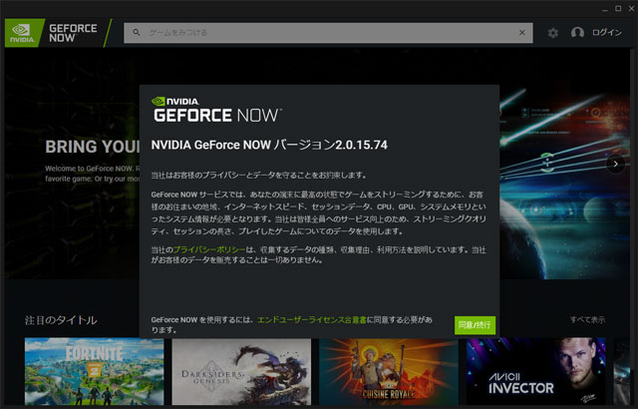Click the 注目のタイトル section heading
Screen dimensions: 638x409
[x=61, y=320]
